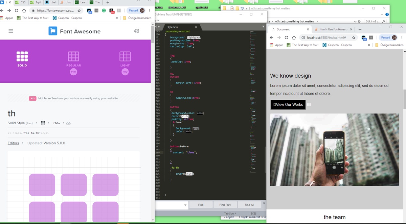Open the find history dropdown in Sublime Text
This screenshot has height=224, width=406.
pyautogui.click(x=185, y=205)
